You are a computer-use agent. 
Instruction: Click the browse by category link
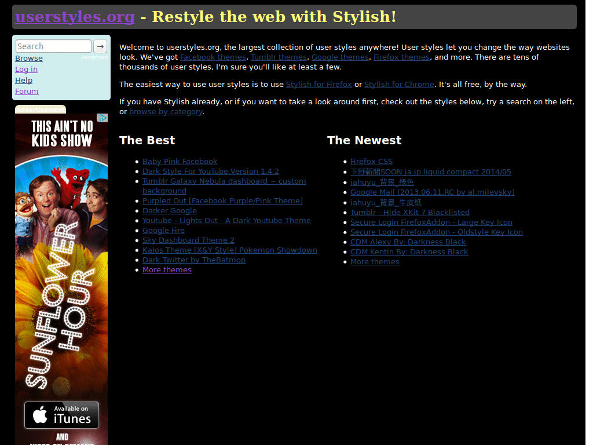pyautogui.click(x=166, y=112)
